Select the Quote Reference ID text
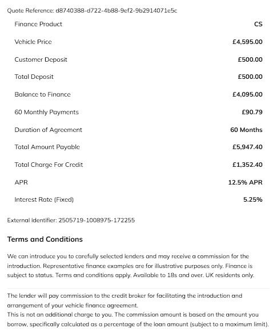The height and width of the screenshot is (332, 273). (x=116, y=11)
